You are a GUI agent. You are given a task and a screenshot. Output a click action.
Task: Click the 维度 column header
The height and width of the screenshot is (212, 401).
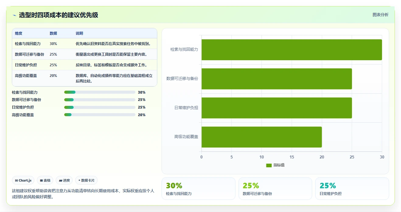tap(19, 33)
